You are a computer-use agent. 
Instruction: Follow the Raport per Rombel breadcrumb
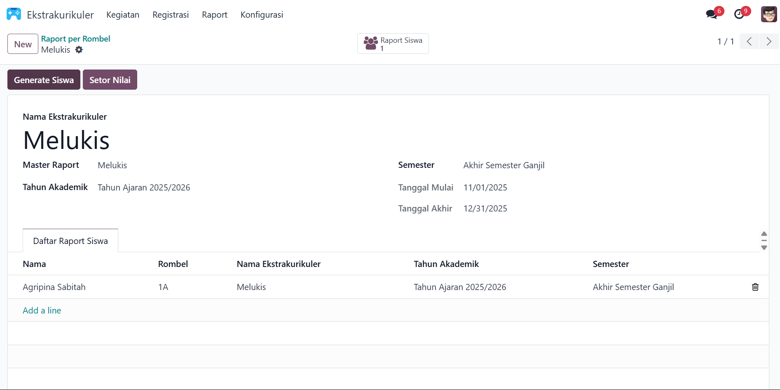[76, 39]
